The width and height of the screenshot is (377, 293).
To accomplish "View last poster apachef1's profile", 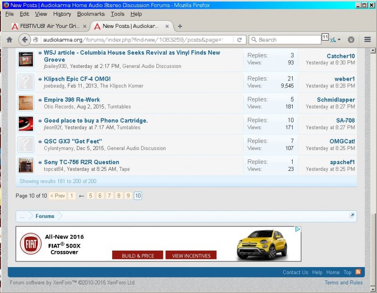I will tap(343, 162).
